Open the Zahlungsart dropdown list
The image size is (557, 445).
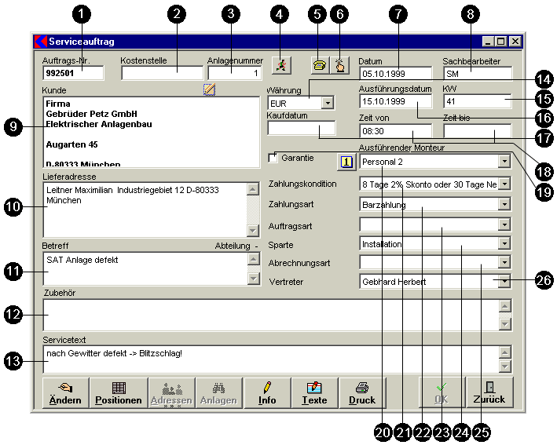[504, 204]
